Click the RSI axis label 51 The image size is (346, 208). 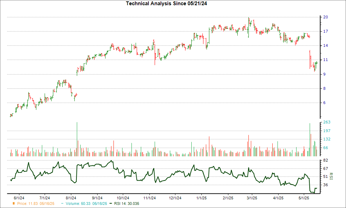pyautogui.click(x=326, y=176)
